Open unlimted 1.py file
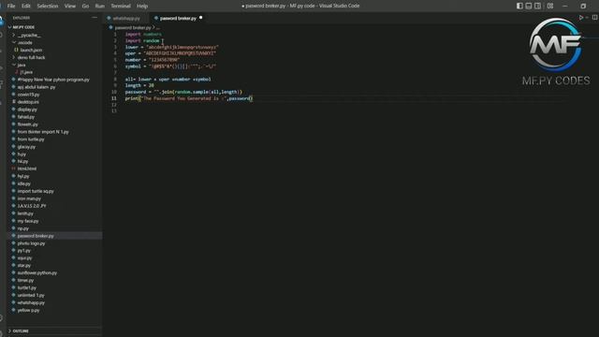This screenshot has height=337, width=599. (x=31, y=296)
